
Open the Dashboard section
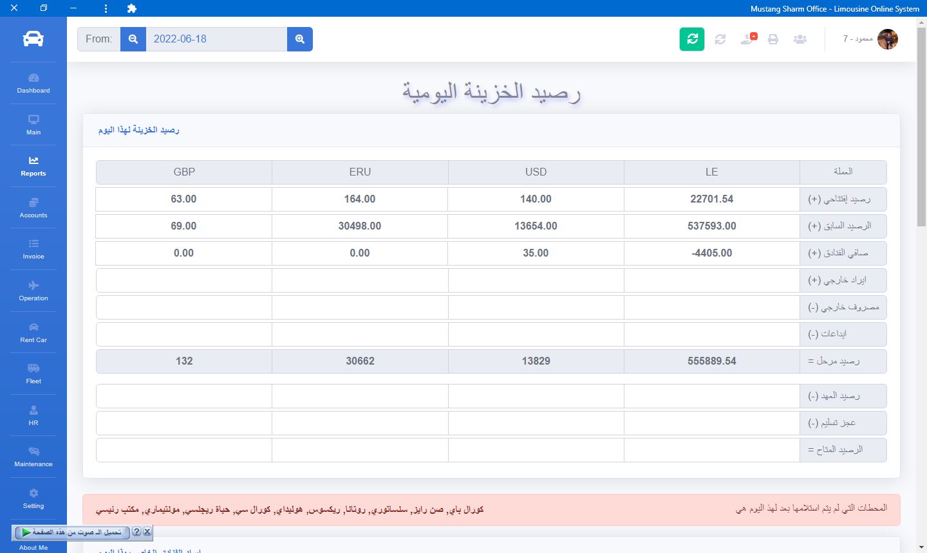point(33,84)
